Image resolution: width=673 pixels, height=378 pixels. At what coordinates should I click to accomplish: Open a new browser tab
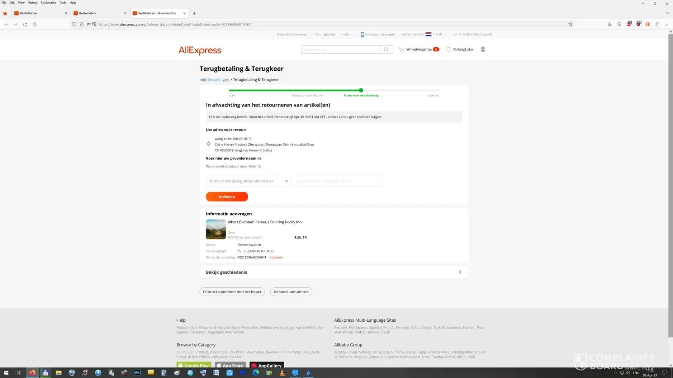click(x=195, y=13)
